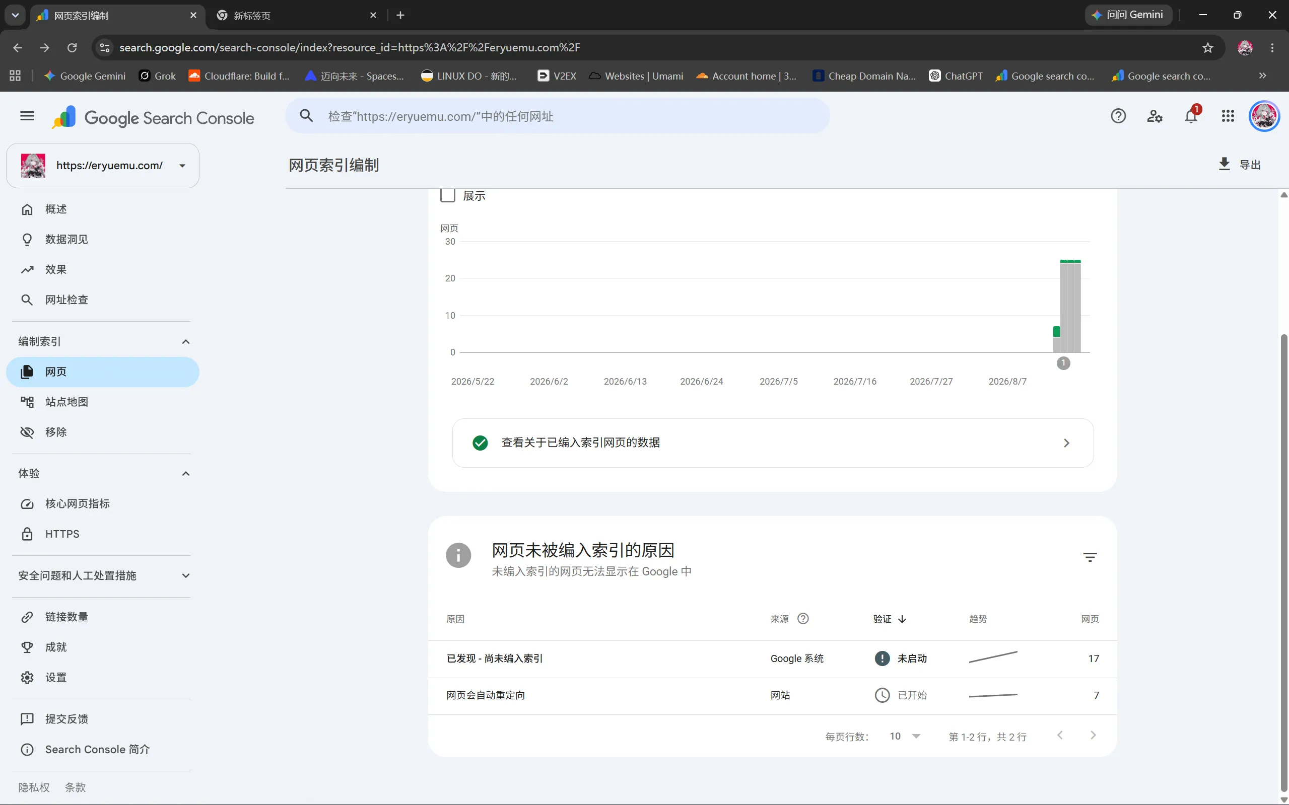
Task: Open Chrome three-dot menu
Action: pos(1272,47)
